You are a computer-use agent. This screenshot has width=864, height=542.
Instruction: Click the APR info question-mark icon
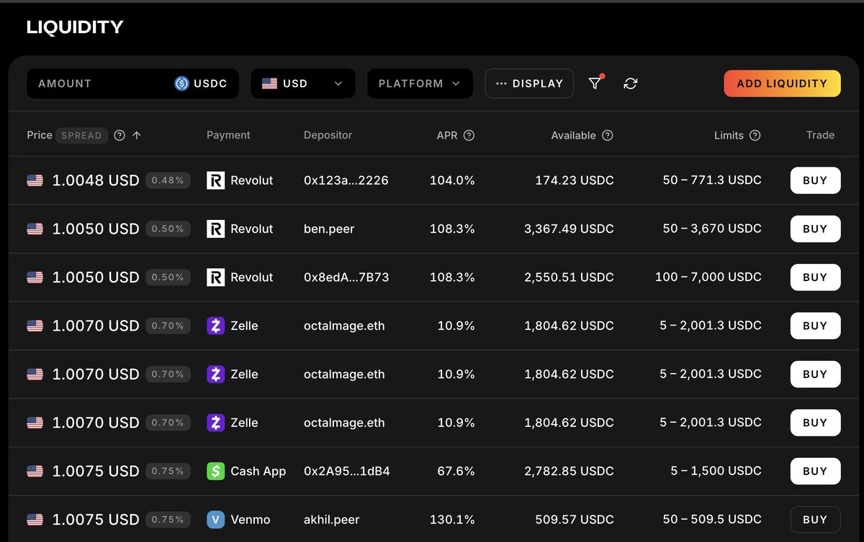(x=469, y=135)
